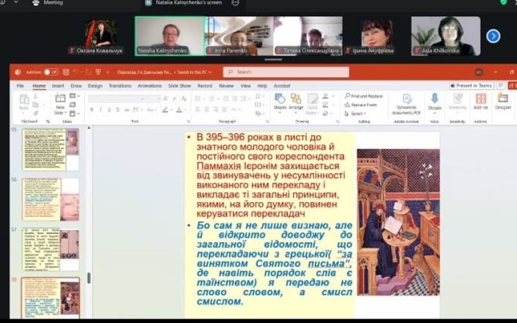This screenshot has height=323, width=517.
Task: Select slide 55 thumbnail
Action: coord(50,150)
